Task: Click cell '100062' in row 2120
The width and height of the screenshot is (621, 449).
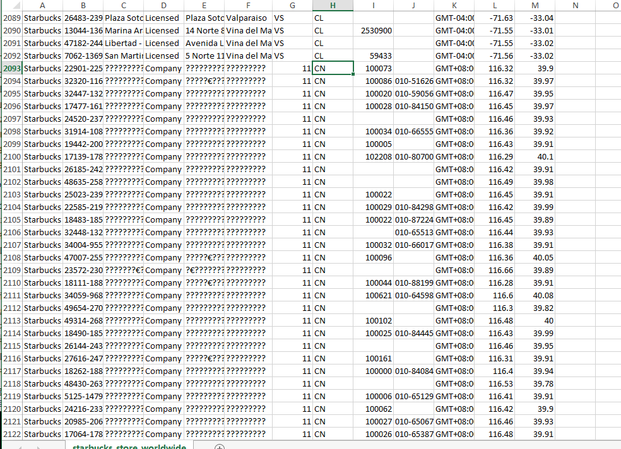Action: (x=373, y=409)
